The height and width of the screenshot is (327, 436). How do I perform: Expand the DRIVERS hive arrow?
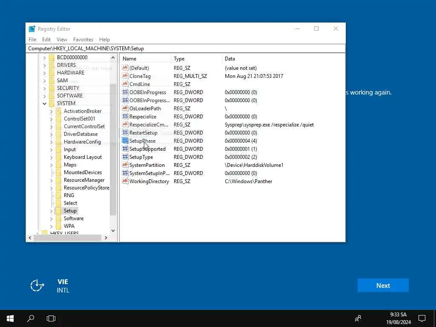pos(44,65)
